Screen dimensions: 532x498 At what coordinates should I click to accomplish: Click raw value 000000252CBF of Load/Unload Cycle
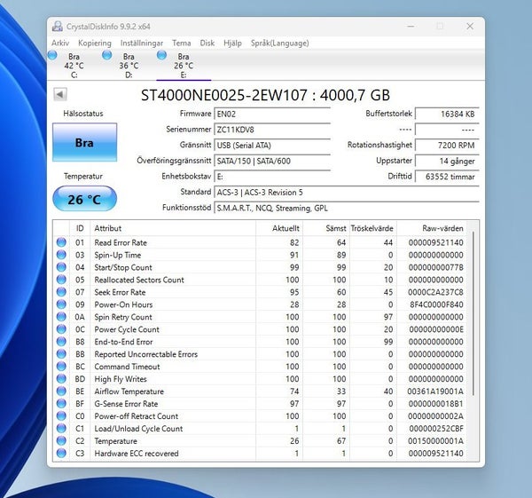click(436, 429)
